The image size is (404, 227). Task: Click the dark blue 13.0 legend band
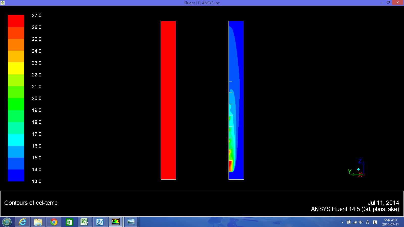pyautogui.click(x=16, y=175)
